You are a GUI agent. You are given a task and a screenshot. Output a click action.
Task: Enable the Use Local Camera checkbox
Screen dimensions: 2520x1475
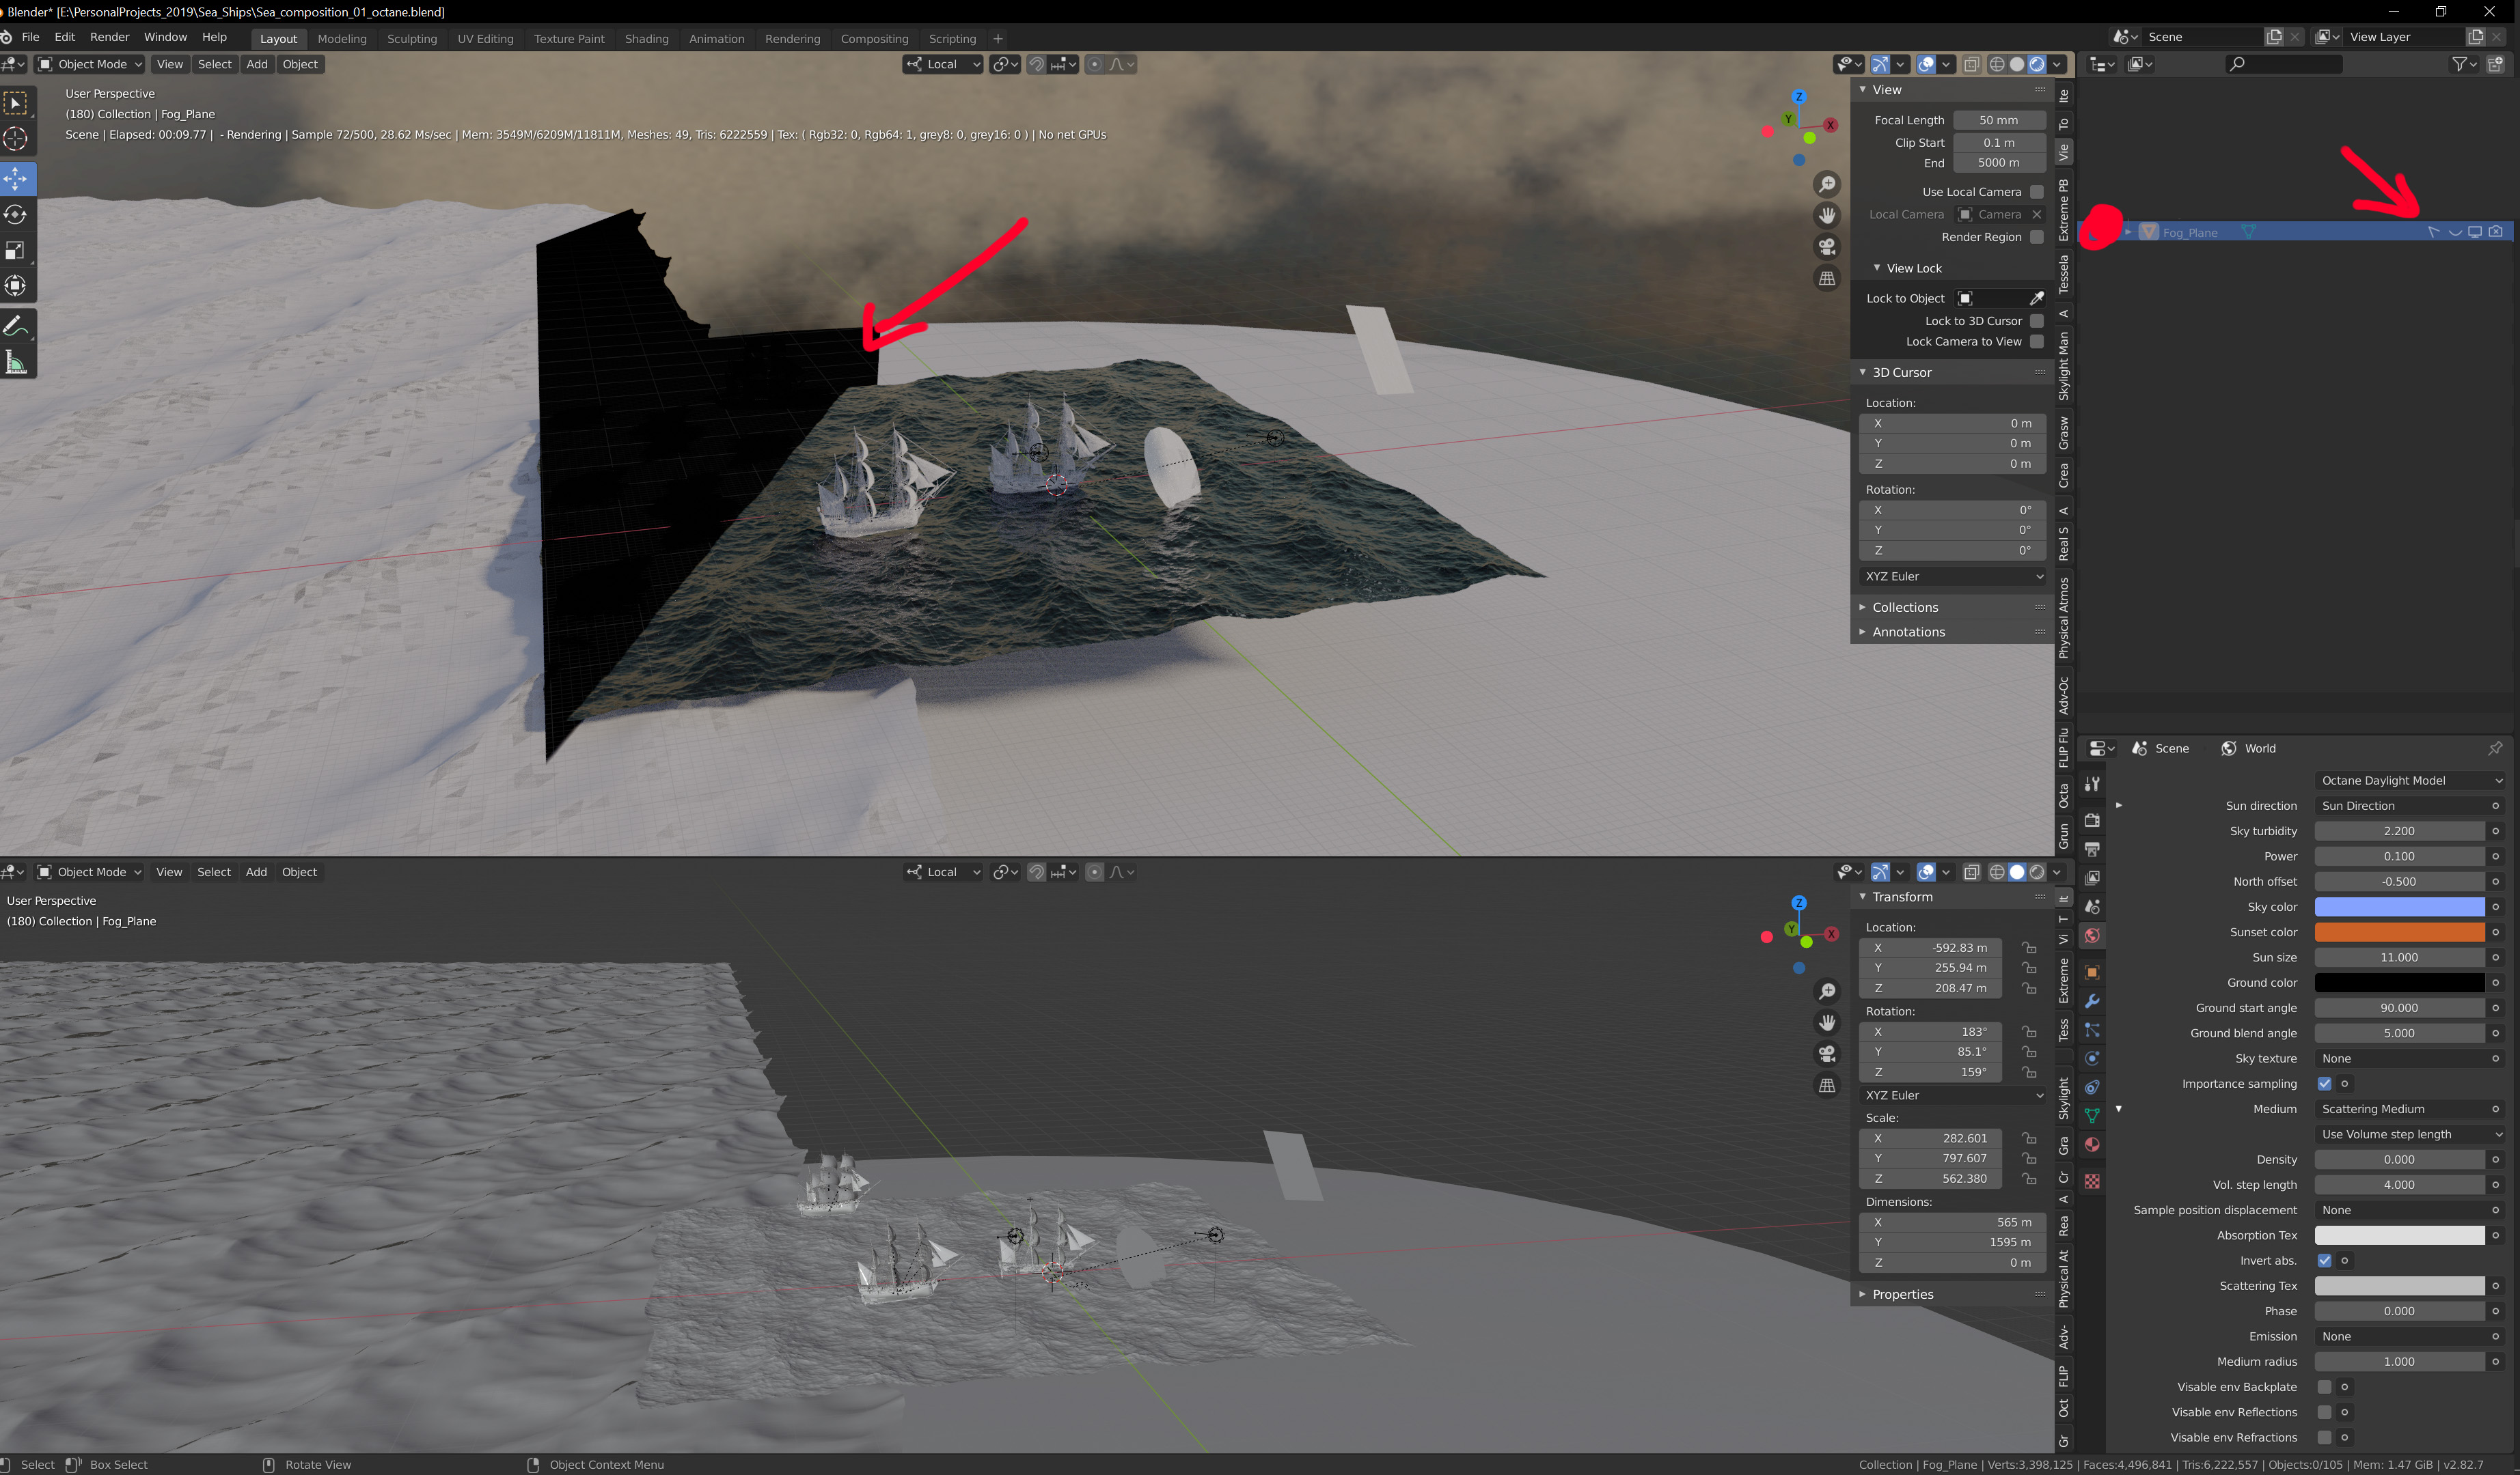point(2036,192)
